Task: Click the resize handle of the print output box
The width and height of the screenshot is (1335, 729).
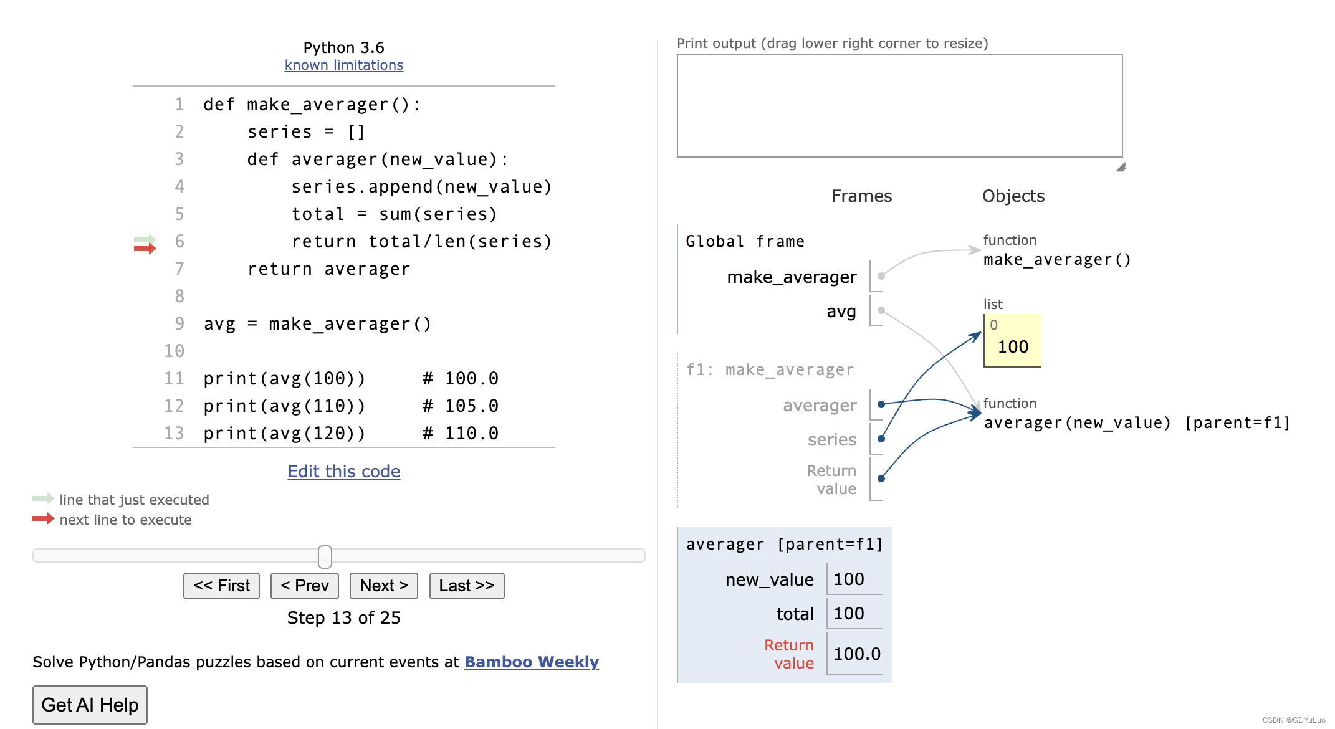Action: (1121, 167)
